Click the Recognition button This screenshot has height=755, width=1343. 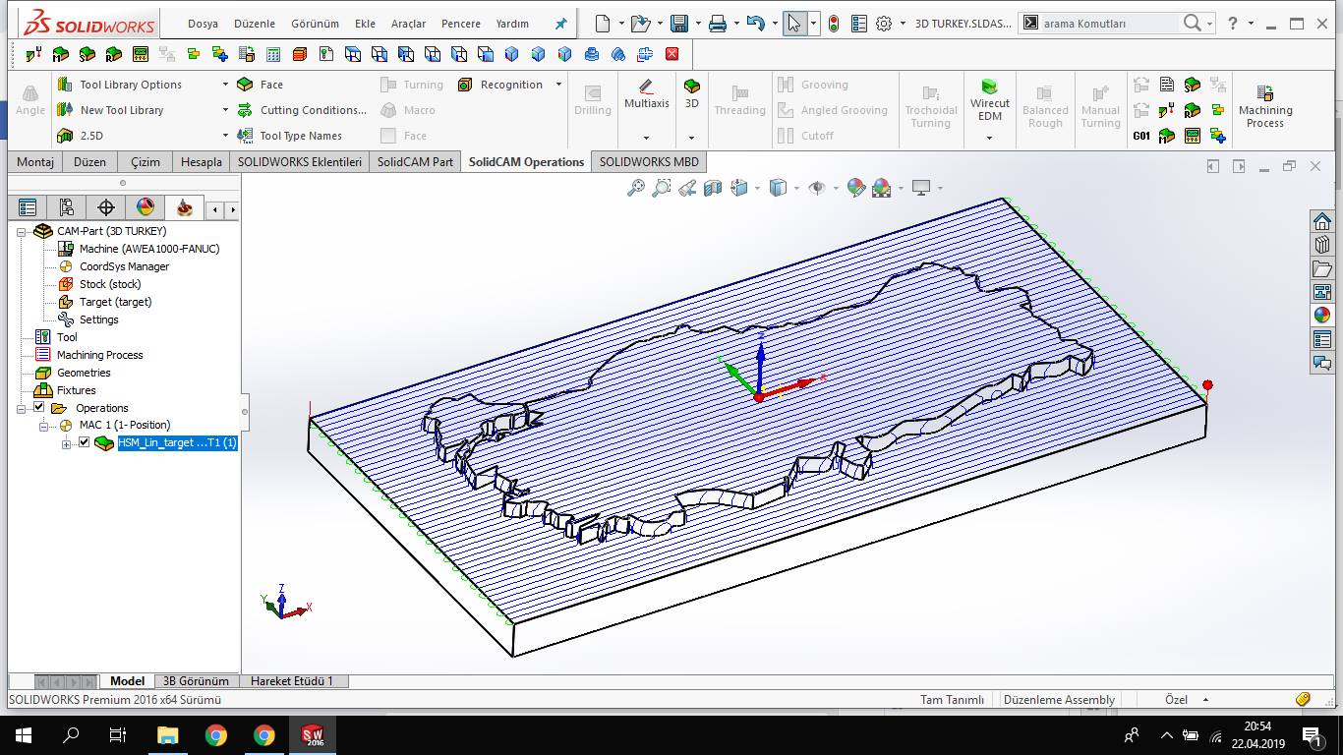(x=500, y=85)
